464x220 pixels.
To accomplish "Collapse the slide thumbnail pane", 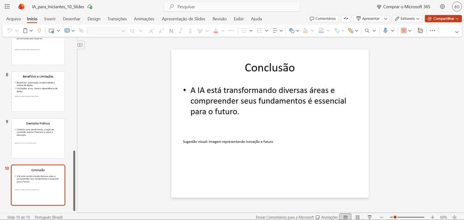I will [x=80, y=45].
